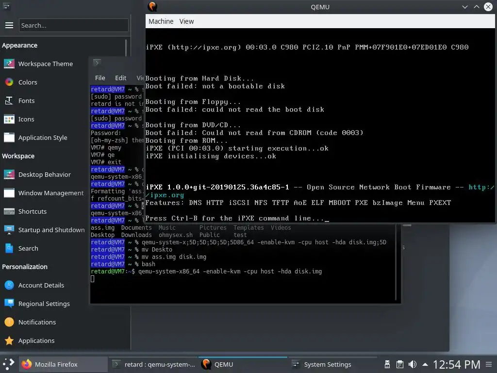Screen dimensions: 497x373
Task: Click the volume icon in system tray
Action: tap(413, 364)
